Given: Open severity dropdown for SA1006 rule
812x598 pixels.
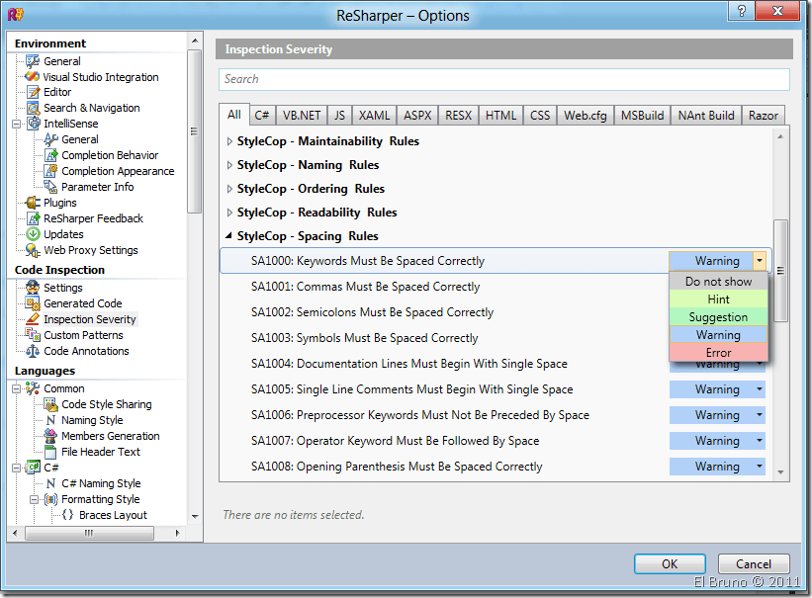Looking at the screenshot, I should click(760, 415).
